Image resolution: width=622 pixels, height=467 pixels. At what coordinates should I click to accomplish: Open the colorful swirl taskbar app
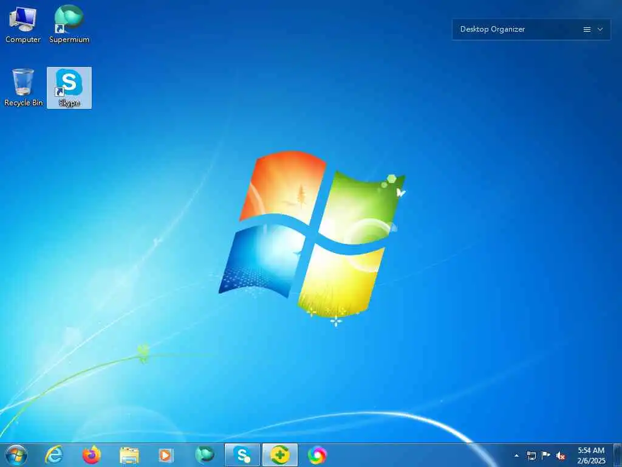pos(317,455)
